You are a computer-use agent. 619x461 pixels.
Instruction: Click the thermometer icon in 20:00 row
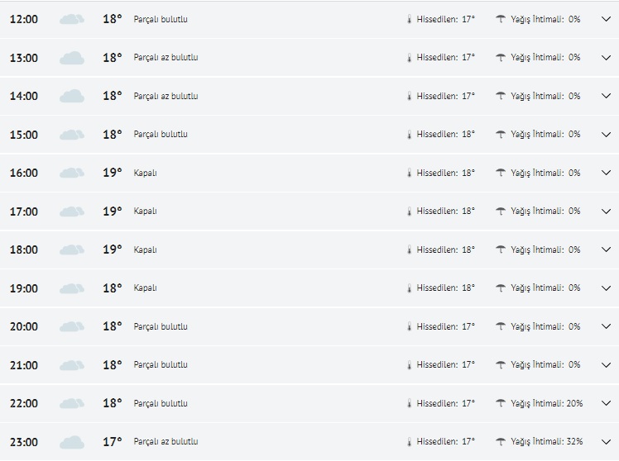409,326
